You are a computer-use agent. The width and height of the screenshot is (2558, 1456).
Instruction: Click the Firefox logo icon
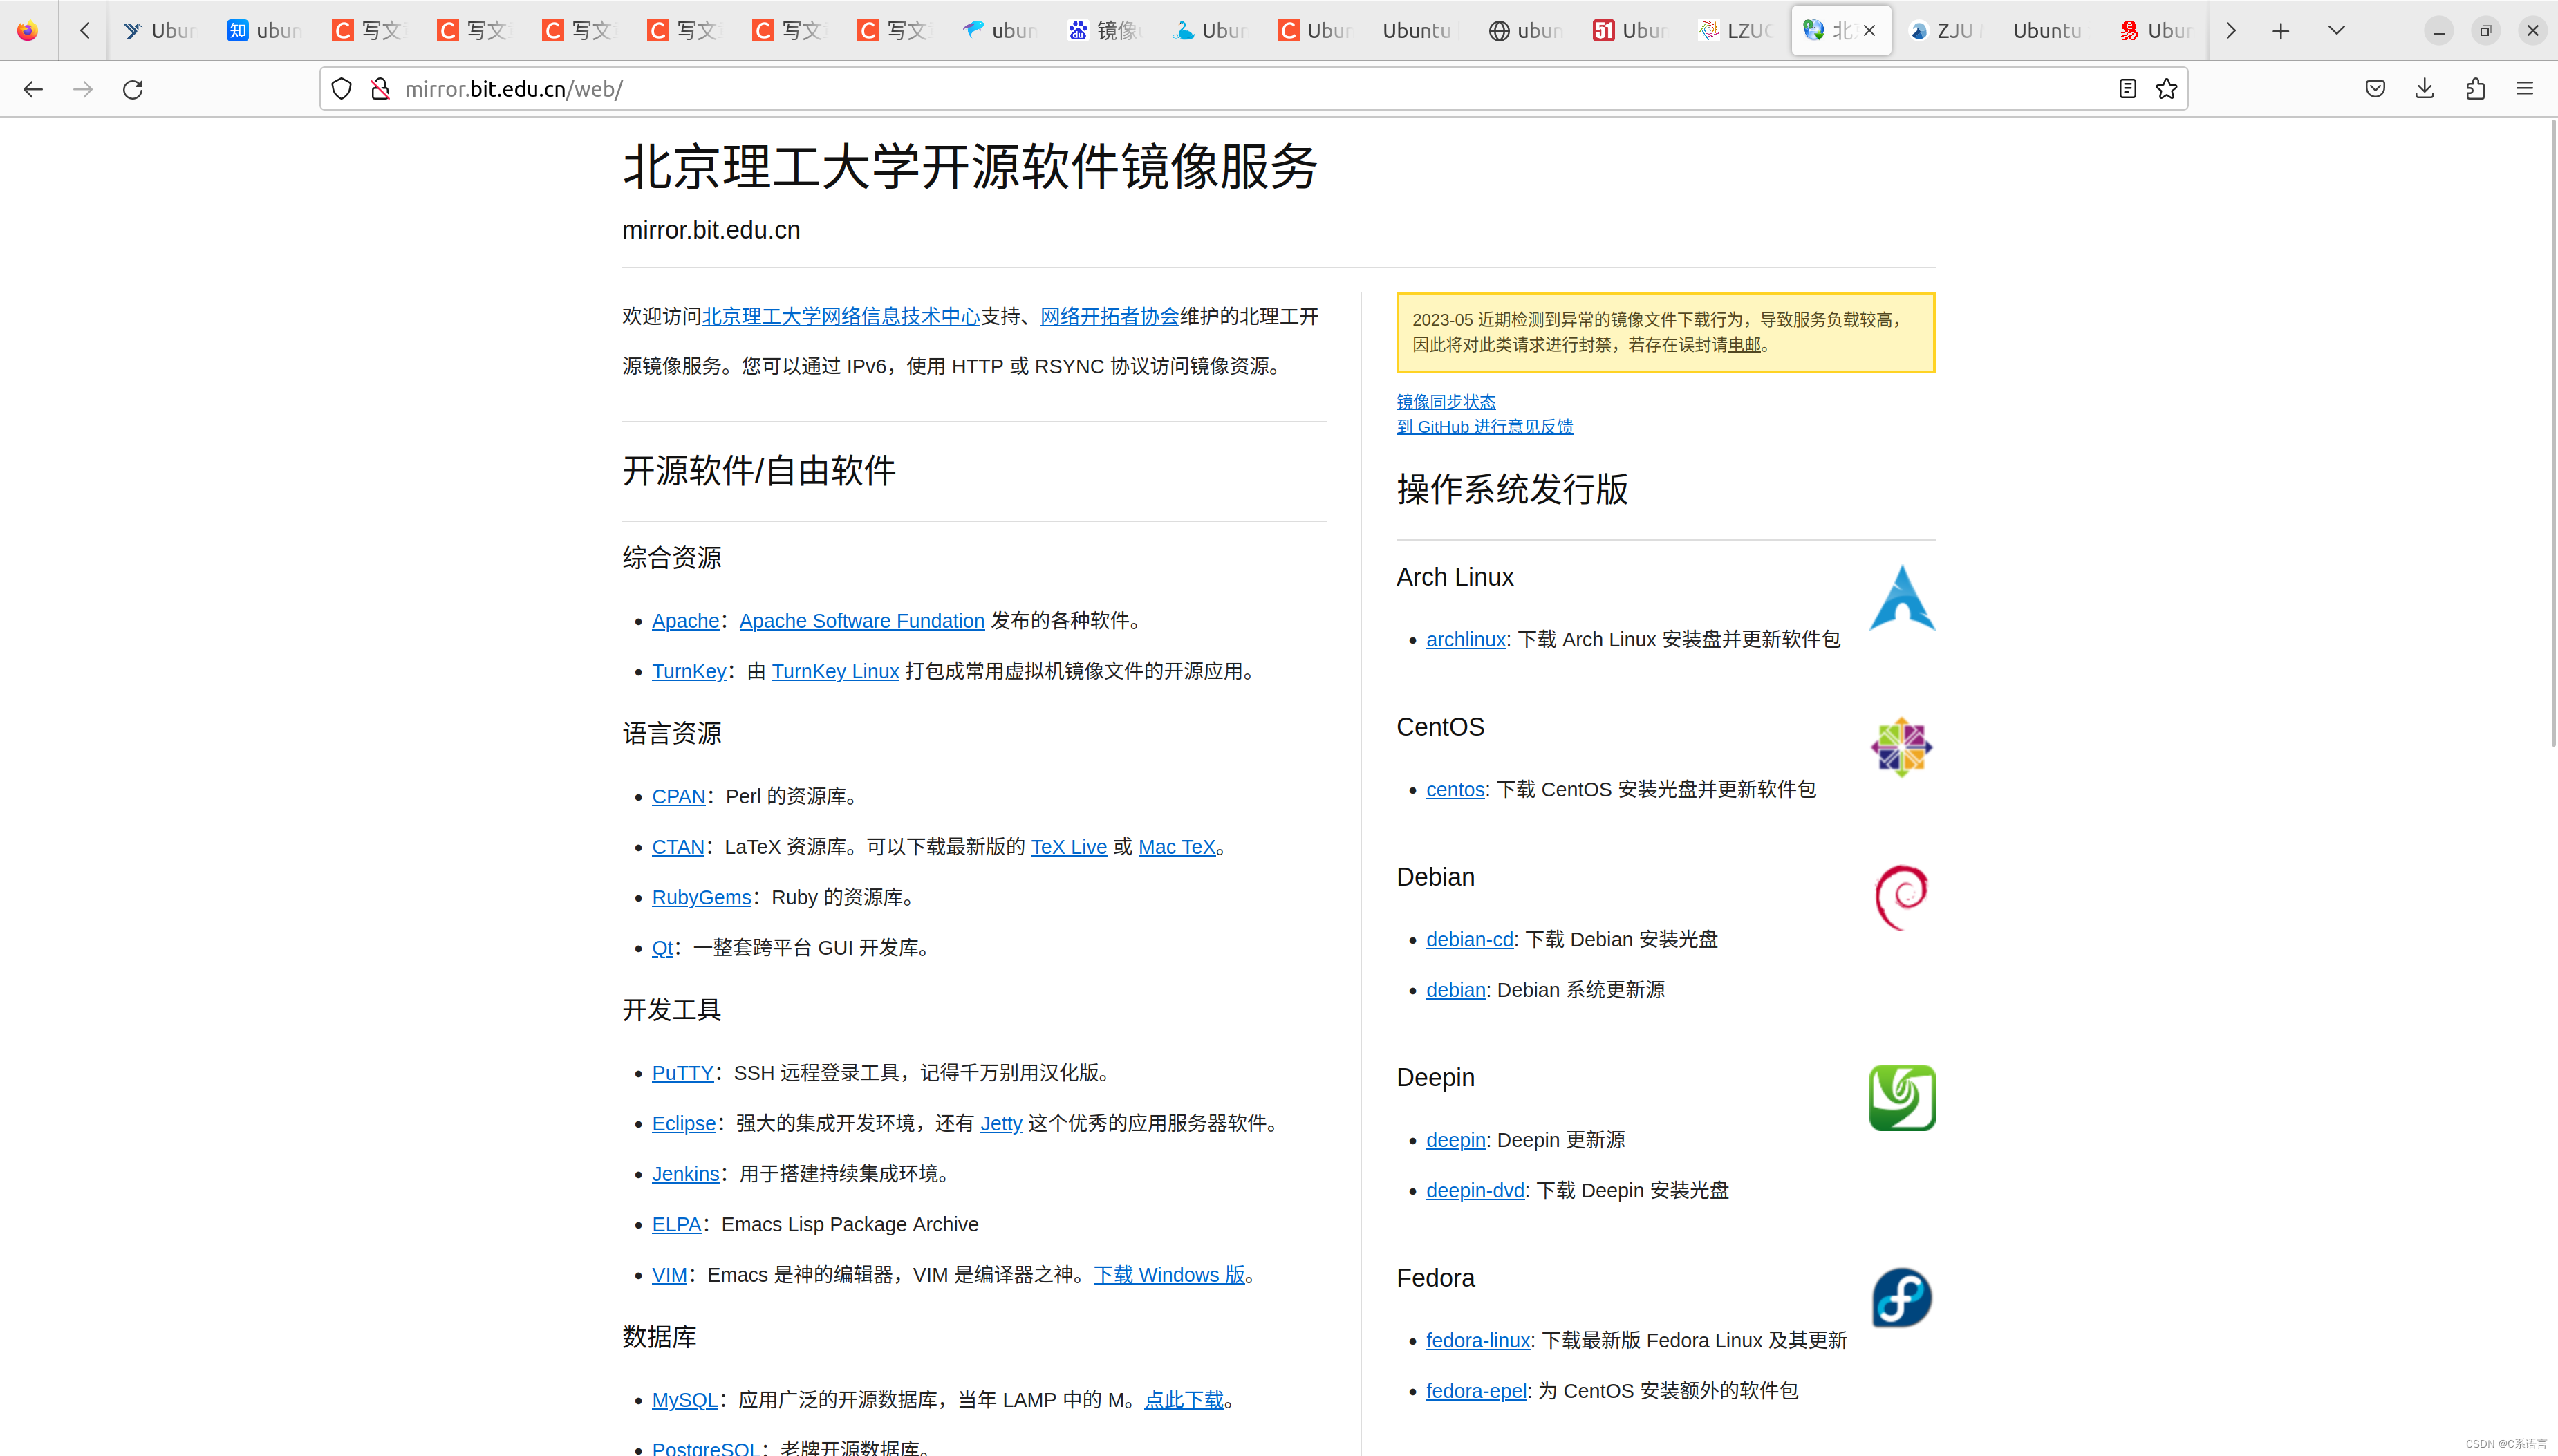[x=28, y=31]
